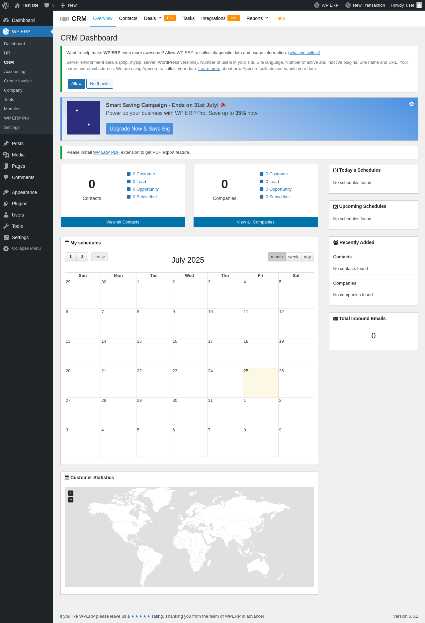Open 0 Customer under Companies
This screenshot has width=425, height=623.
(x=277, y=174)
